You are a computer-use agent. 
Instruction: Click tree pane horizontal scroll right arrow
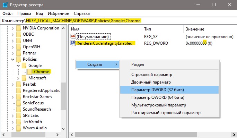click(58, 135)
